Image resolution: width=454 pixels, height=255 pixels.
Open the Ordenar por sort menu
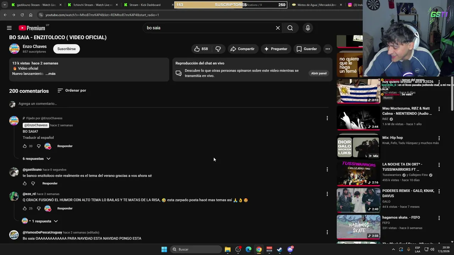(72, 91)
